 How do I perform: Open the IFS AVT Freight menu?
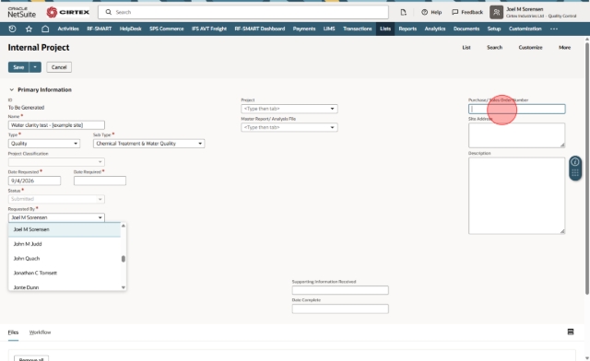pyautogui.click(x=209, y=29)
